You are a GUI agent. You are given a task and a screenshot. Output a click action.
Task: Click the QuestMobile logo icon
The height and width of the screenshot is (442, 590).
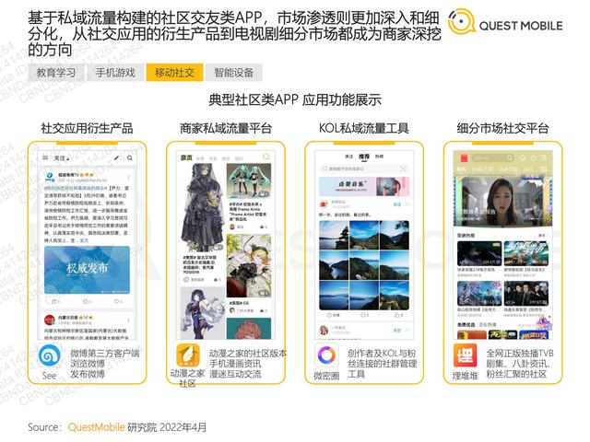[461, 22]
